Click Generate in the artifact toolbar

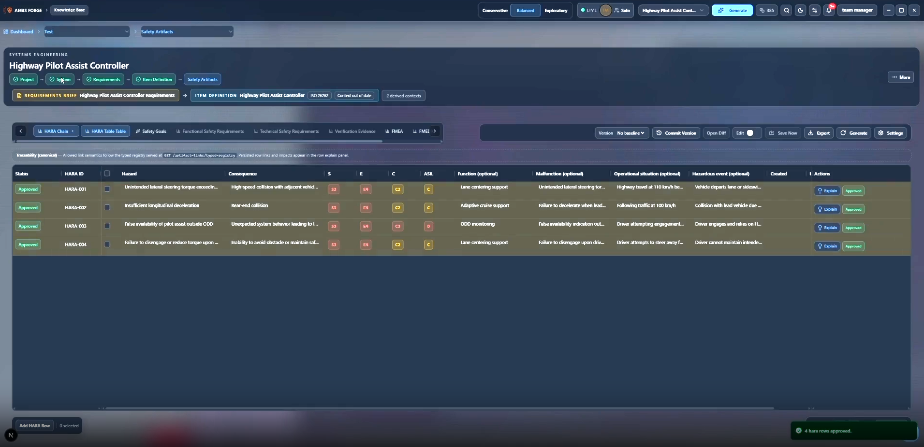[x=854, y=133]
